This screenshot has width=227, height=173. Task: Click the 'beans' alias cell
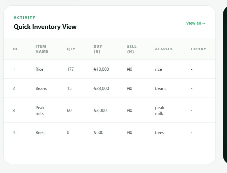161,88
